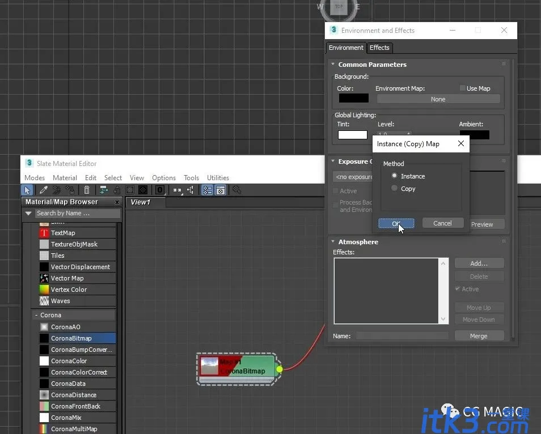Click Cancel in Instance (Copy) Map dialog
Viewport: 541px width, 434px height.
(442, 223)
